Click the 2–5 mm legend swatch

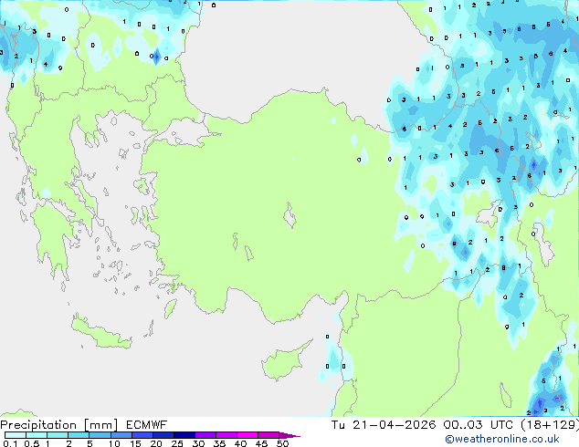tap(79, 435)
